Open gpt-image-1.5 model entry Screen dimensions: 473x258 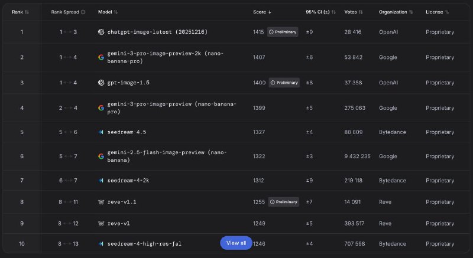(128, 83)
